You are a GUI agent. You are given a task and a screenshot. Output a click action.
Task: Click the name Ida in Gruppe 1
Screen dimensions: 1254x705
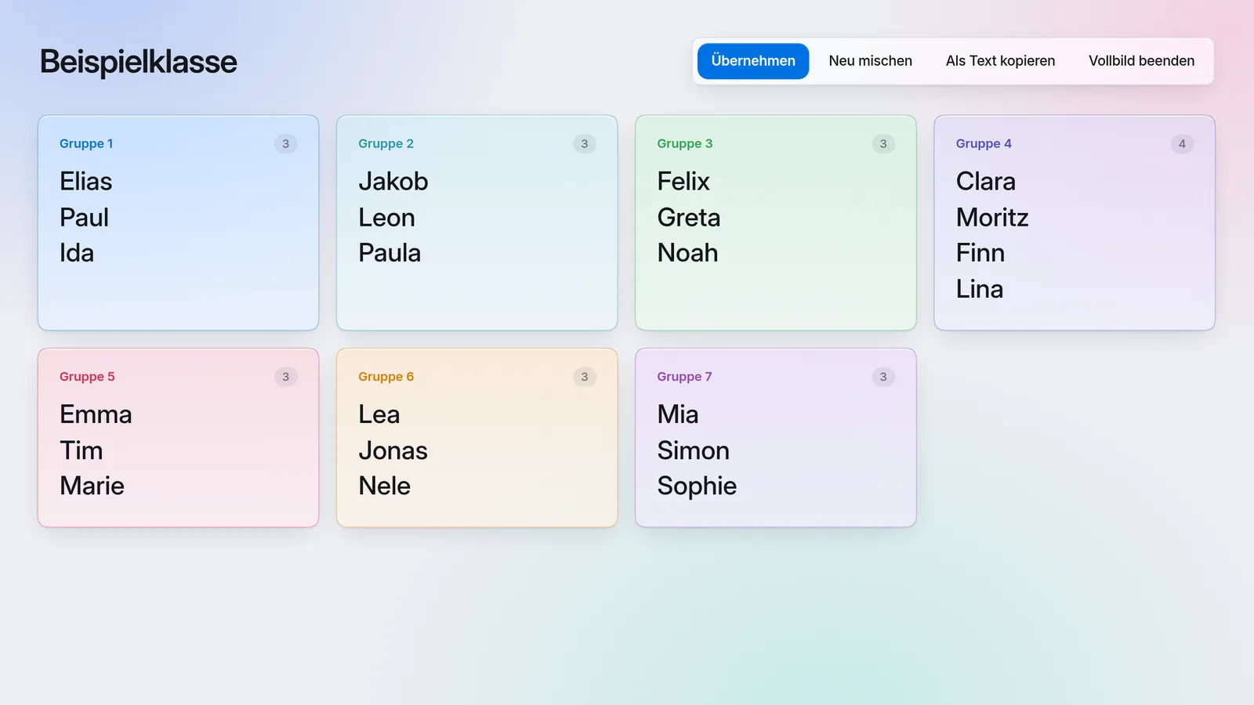77,253
